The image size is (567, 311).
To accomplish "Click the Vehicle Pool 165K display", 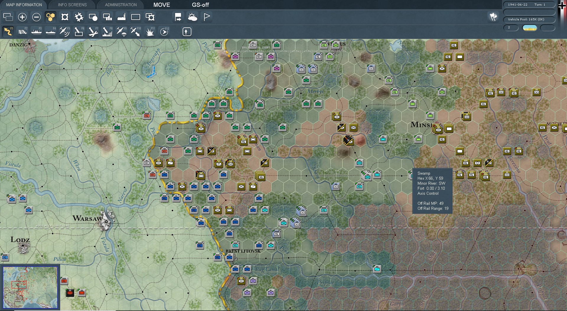I will (x=529, y=19).
